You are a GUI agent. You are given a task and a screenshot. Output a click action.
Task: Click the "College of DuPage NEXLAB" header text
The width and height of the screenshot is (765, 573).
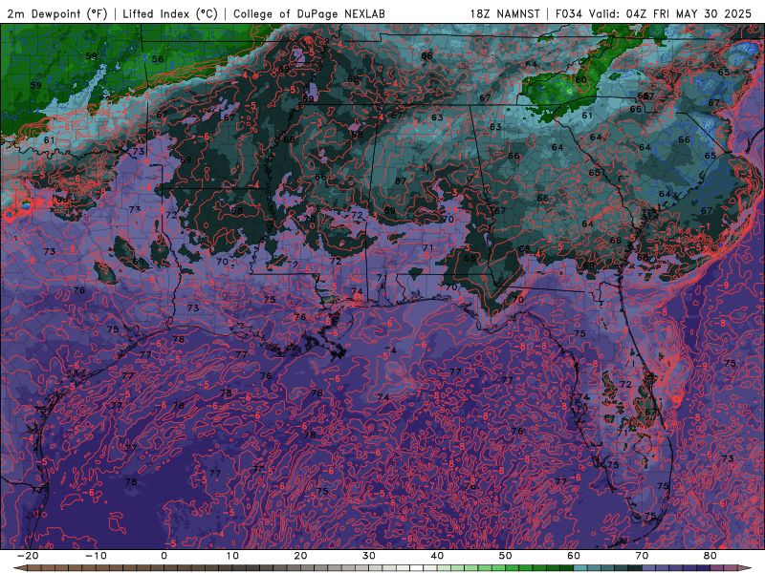[x=309, y=13]
